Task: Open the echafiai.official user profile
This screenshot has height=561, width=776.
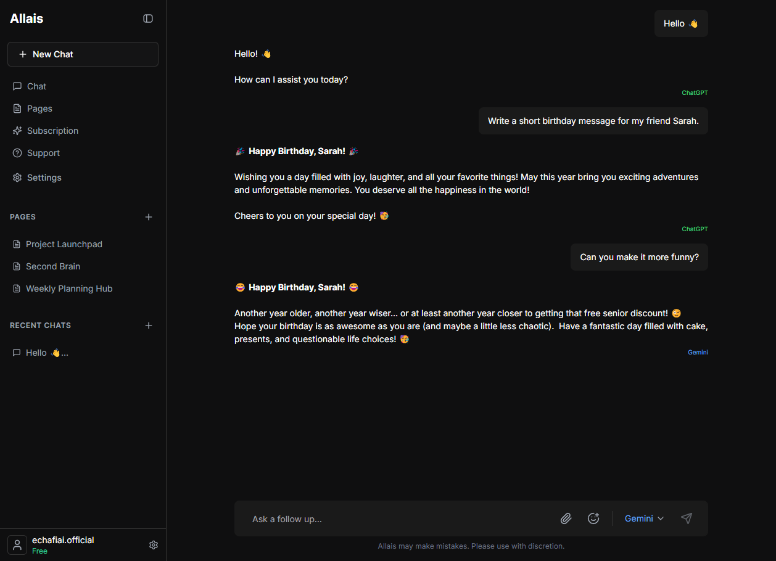Action: [x=62, y=545]
